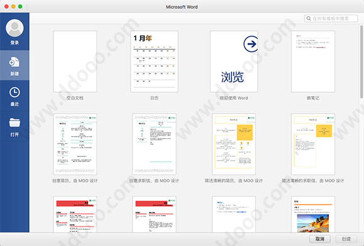Select the 新建 new document icon
This screenshot has height=246, width=364.
14,62
